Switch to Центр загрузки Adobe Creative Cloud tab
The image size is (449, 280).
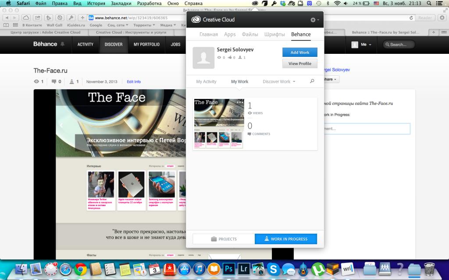tap(45, 32)
